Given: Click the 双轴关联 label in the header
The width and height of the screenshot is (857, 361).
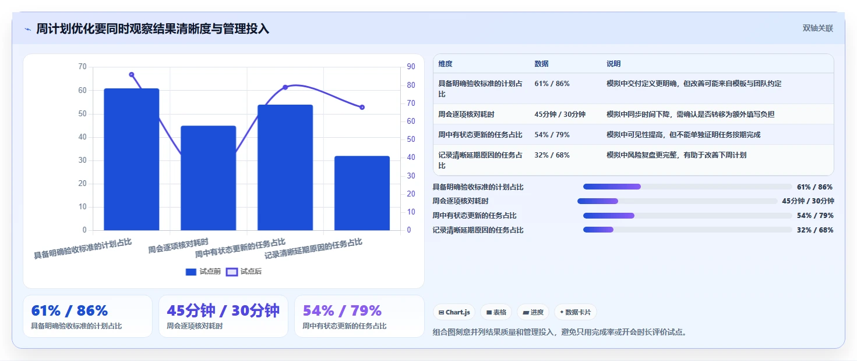Looking at the screenshot, I should pyautogui.click(x=818, y=28).
